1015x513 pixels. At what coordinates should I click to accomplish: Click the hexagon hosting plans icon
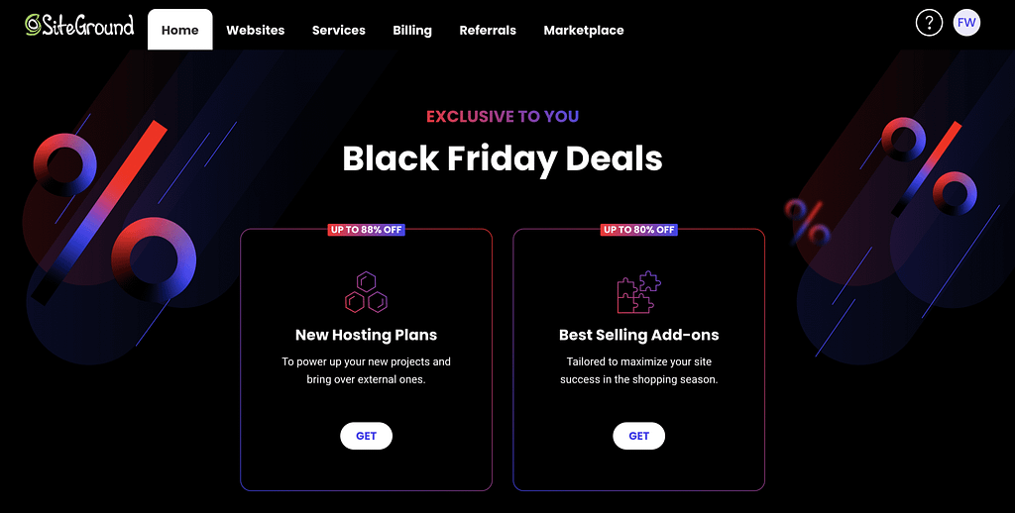click(366, 292)
